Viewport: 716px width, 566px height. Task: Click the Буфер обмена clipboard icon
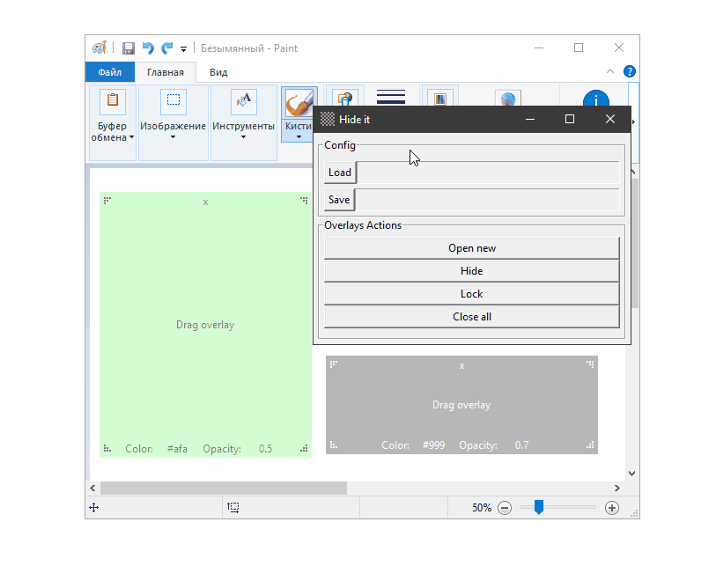[113, 101]
